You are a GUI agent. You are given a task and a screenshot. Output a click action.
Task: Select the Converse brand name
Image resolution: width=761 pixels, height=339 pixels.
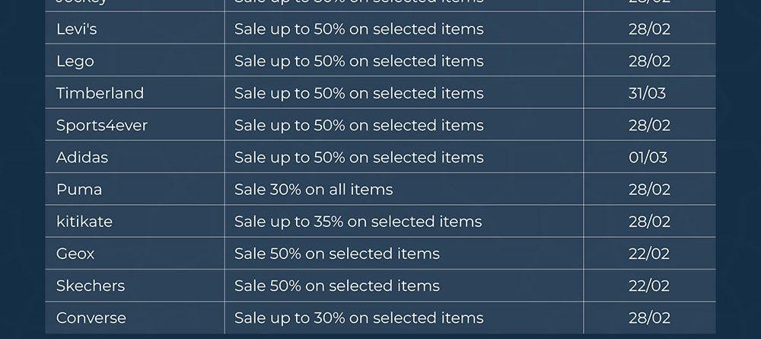[x=91, y=318]
